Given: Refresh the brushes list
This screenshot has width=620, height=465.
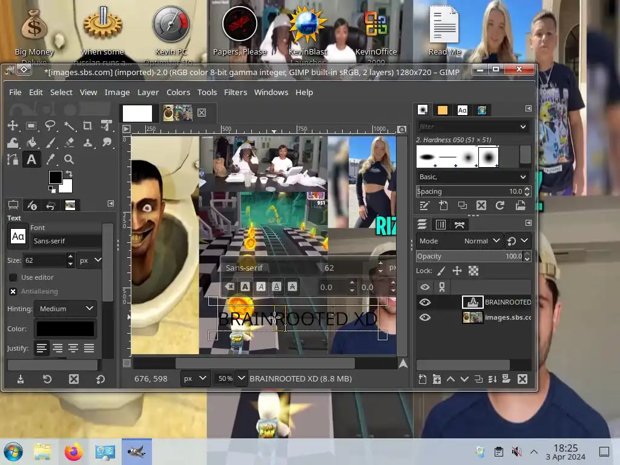Looking at the screenshot, I should (500, 205).
